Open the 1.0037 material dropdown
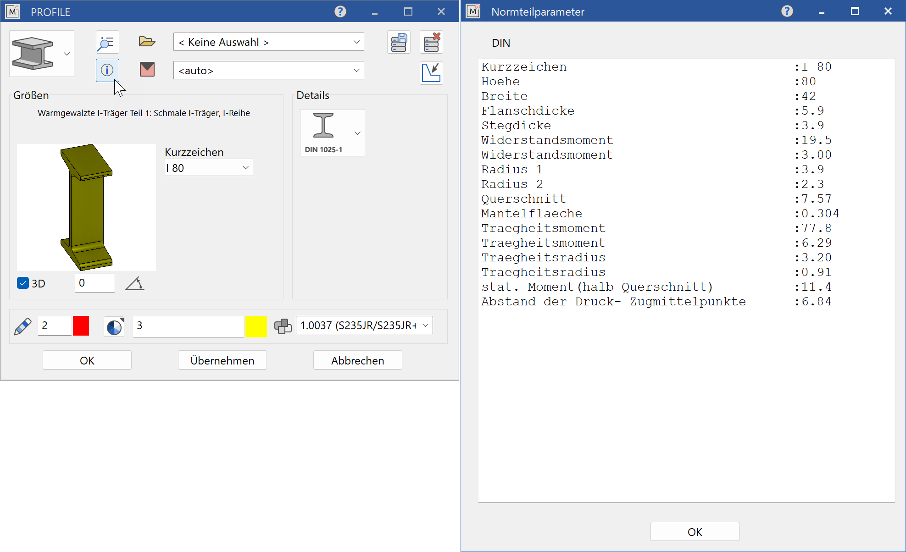This screenshot has height=552, width=906. [364, 326]
